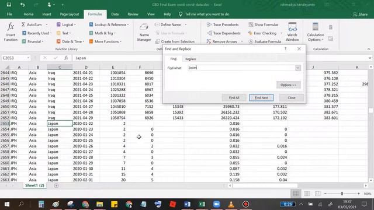Open Word from the taskbar
Screen dimensions: 374x210
click(187, 204)
